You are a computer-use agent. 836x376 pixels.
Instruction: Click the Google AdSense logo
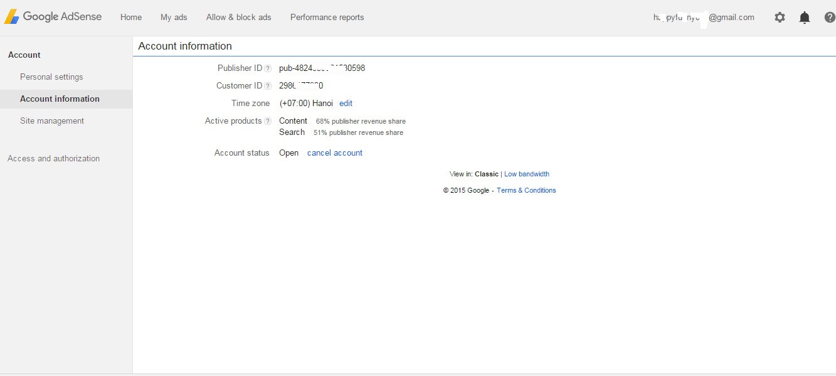(53, 17)
